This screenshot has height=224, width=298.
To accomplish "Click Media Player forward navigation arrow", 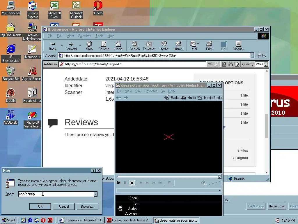I will click(126, 98).
